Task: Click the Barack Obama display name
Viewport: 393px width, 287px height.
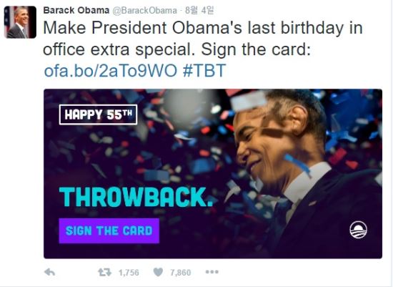Action: 76,10
